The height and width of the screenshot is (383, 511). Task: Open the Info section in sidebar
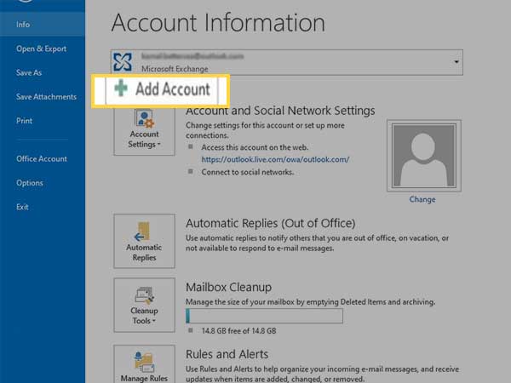click(43, 25)
